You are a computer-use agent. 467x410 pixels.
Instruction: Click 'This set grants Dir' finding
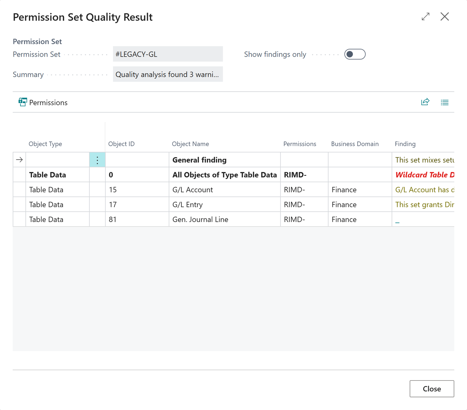point(425,205)
